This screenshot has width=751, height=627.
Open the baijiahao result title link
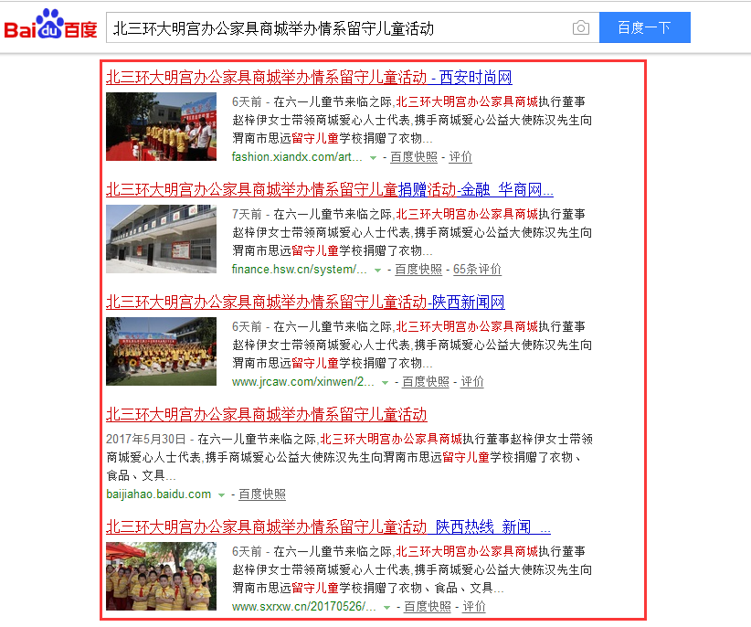[x=266, y=414]
